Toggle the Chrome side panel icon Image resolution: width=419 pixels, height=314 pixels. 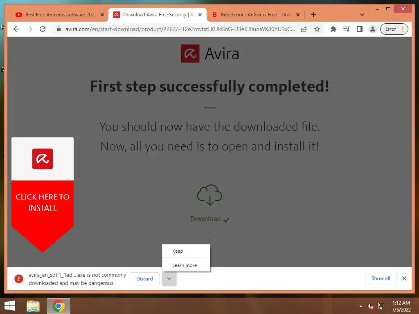point(359,29)
